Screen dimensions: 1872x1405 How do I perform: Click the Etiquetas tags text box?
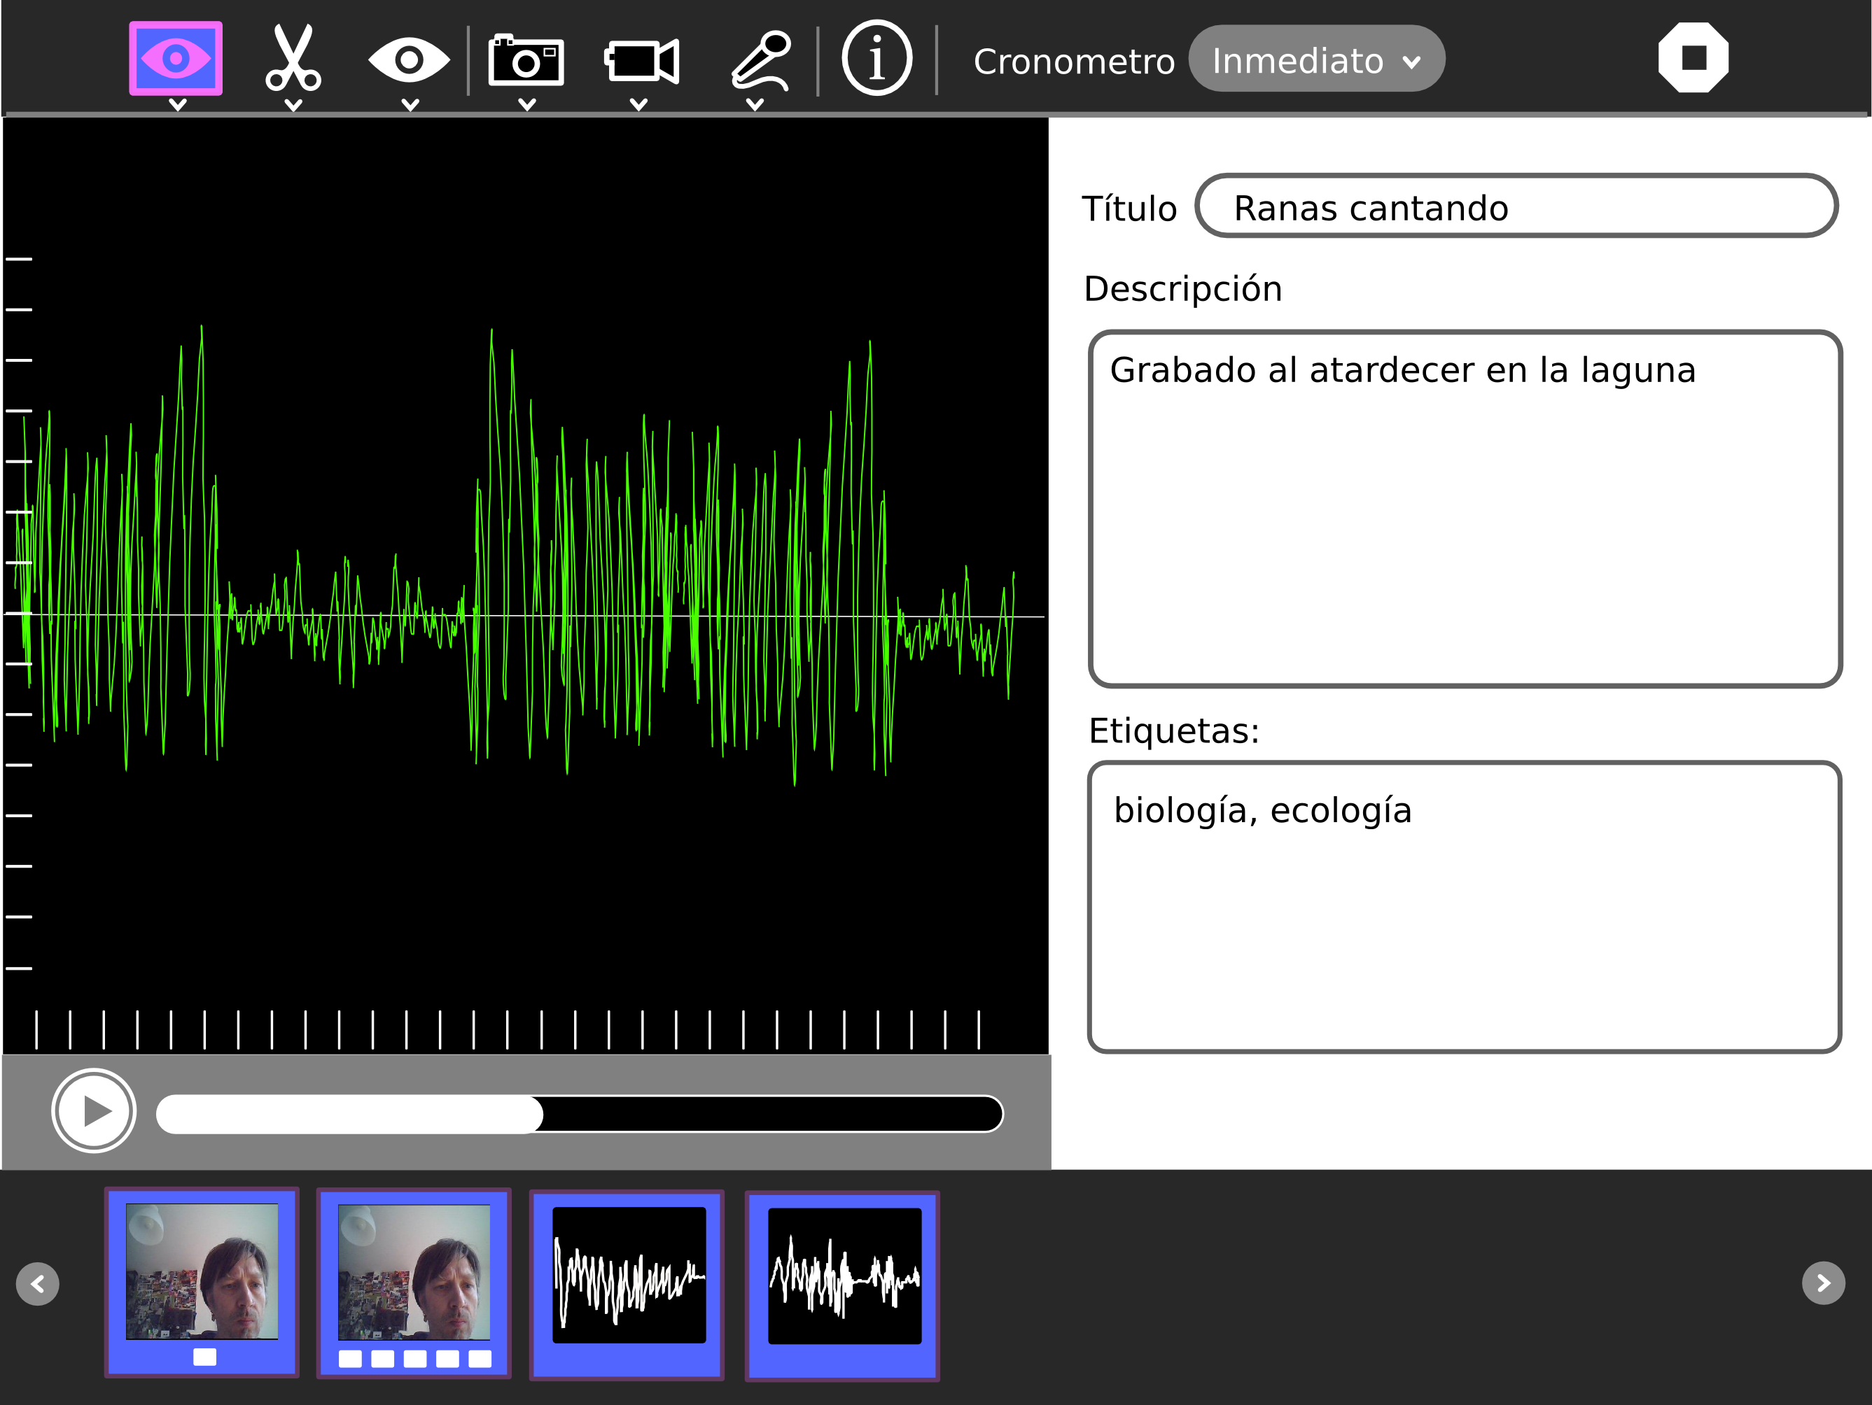[x=1463, y=907]
